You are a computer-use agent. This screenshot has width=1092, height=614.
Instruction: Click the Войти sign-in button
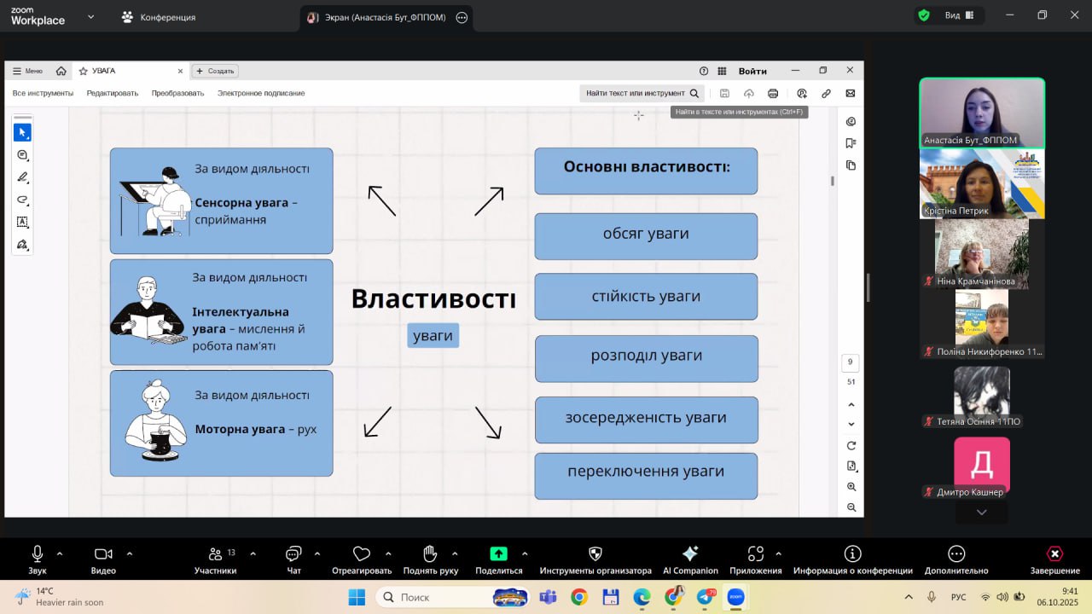(x=752, y=71)
